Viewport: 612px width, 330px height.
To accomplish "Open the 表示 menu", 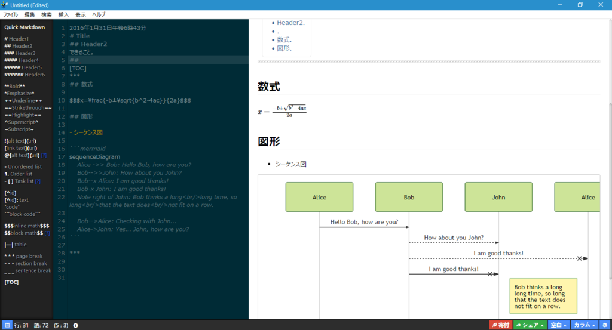I will (81, 14).
